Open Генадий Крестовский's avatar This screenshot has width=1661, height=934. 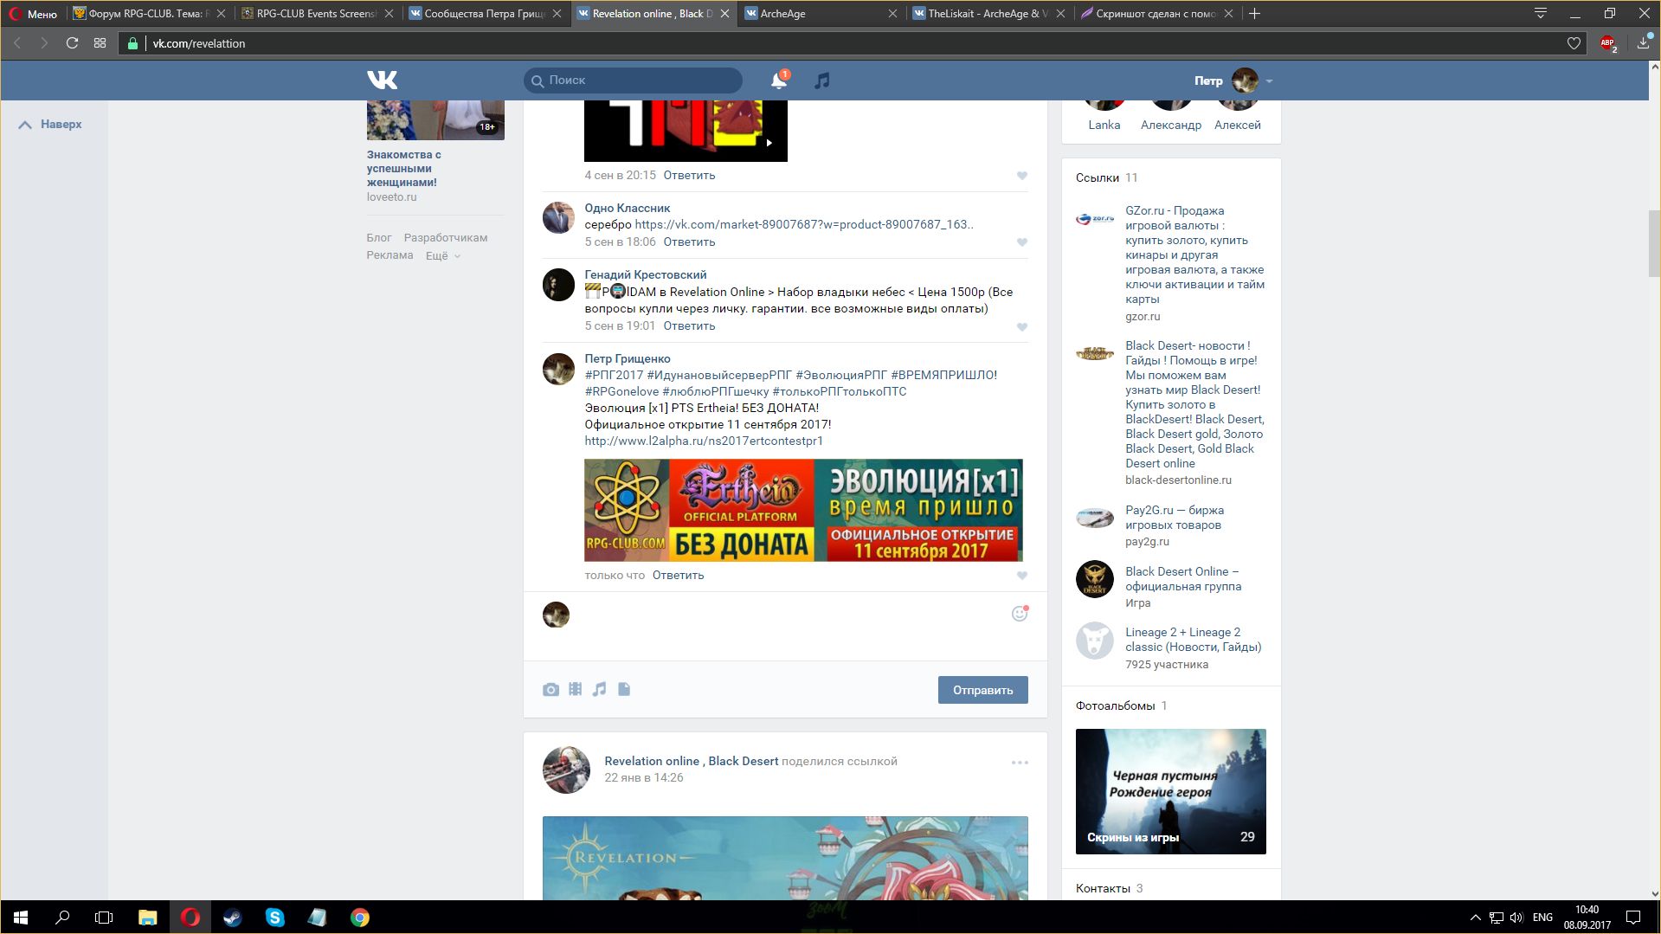(x=558, y=285)
